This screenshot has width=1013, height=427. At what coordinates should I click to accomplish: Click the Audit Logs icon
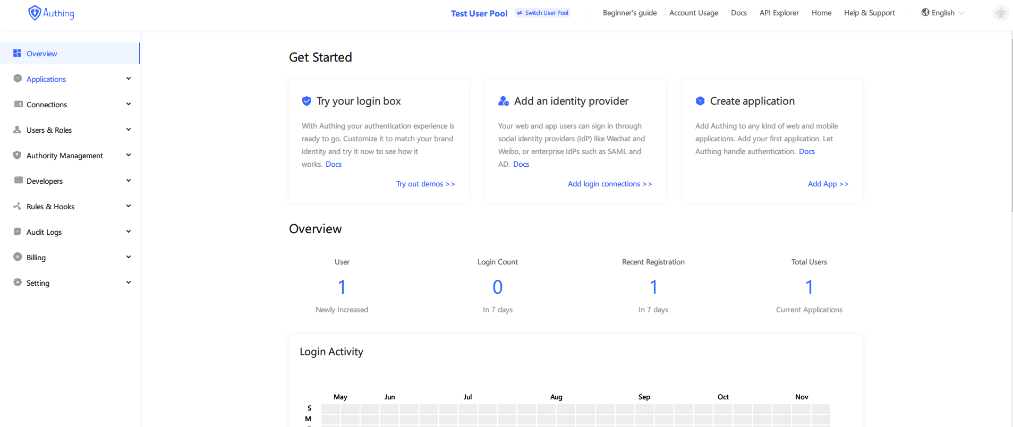pyautogui.click(x=17, y=232)
